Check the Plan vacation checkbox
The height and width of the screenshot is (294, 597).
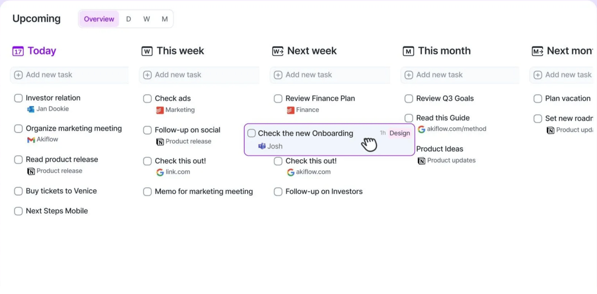coord(538,99)
